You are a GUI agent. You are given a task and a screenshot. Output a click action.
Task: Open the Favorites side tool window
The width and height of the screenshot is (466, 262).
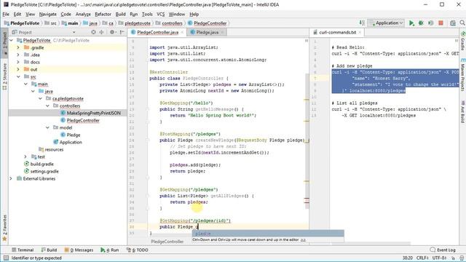click(x=4, y=228)
